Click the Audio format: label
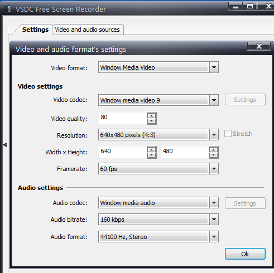The width and height of the screenshot is (274, 273). 69,237
